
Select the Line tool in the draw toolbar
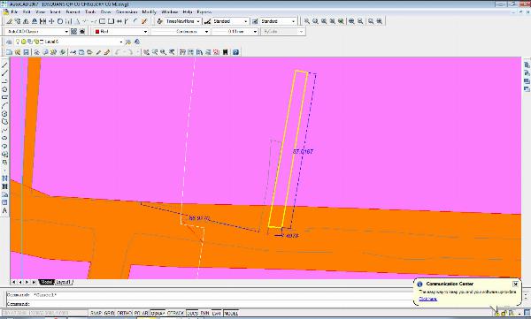[4, 65]
